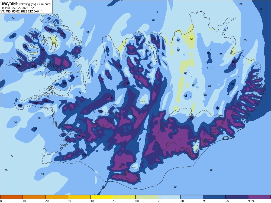Image resolution: width=271 pixels, height=203 pixels.
Task: Click the '10' tick label in the legend
Action: point(24,201)
